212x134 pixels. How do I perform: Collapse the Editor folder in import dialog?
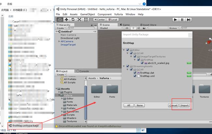point(124,50)
